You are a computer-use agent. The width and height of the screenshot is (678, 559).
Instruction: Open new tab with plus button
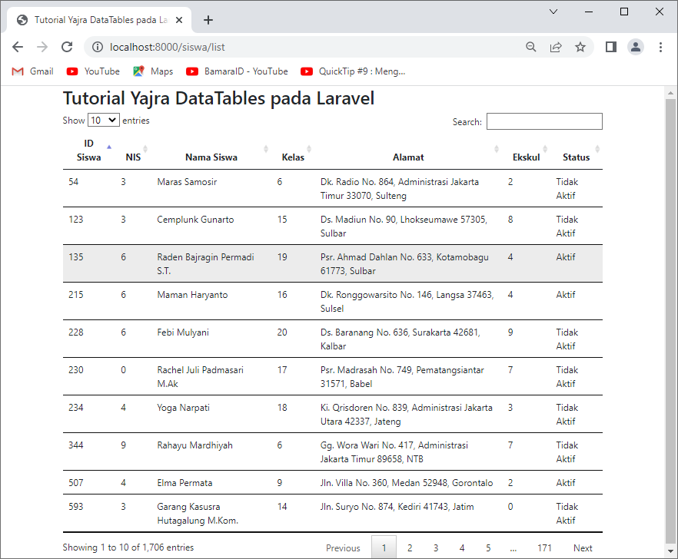(x=208, y=20)
